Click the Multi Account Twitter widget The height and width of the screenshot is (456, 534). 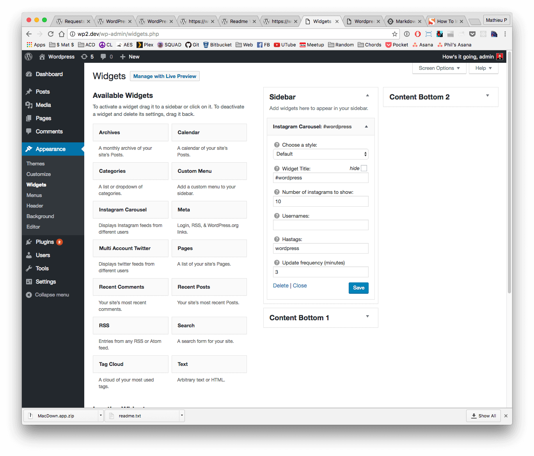coord(131,248)
